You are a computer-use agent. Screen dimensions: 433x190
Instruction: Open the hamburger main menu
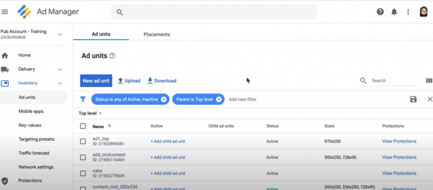[5, 12]
